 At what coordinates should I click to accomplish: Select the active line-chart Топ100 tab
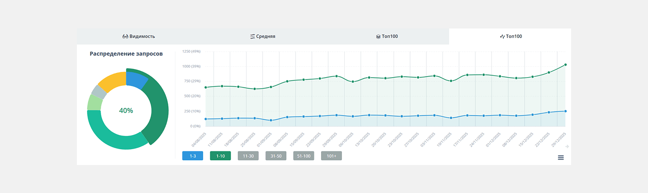pos(510,36)
